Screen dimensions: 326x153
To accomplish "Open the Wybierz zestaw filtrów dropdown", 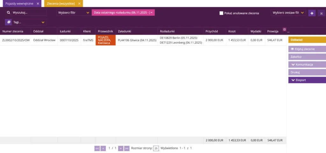I will tap(288, 13).
